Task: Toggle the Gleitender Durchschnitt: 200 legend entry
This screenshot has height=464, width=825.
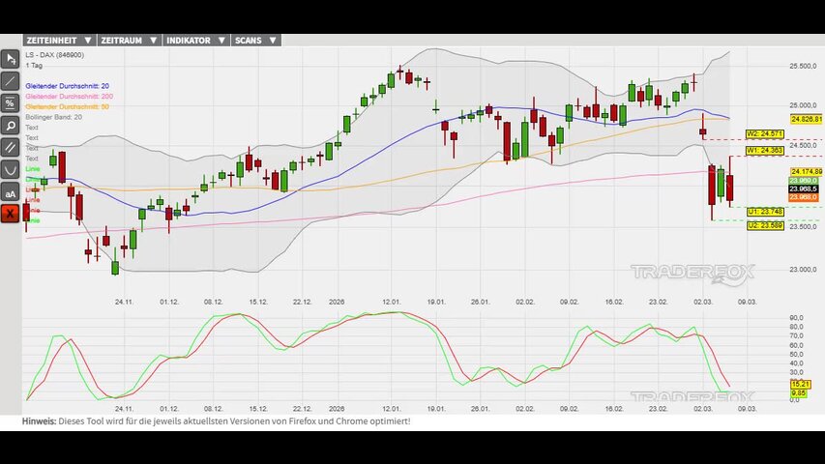Action: pyautogui.click(x=69, y=97)
